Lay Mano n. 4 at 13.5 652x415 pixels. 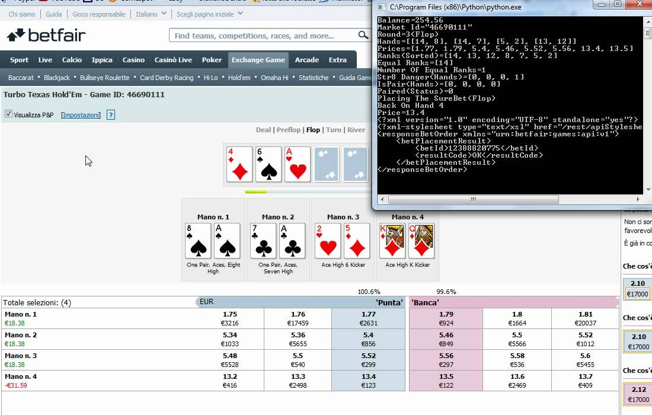click(446, 381)
